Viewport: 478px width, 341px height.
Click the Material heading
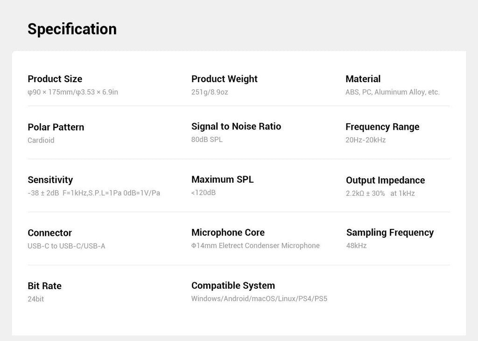(363, 79)
